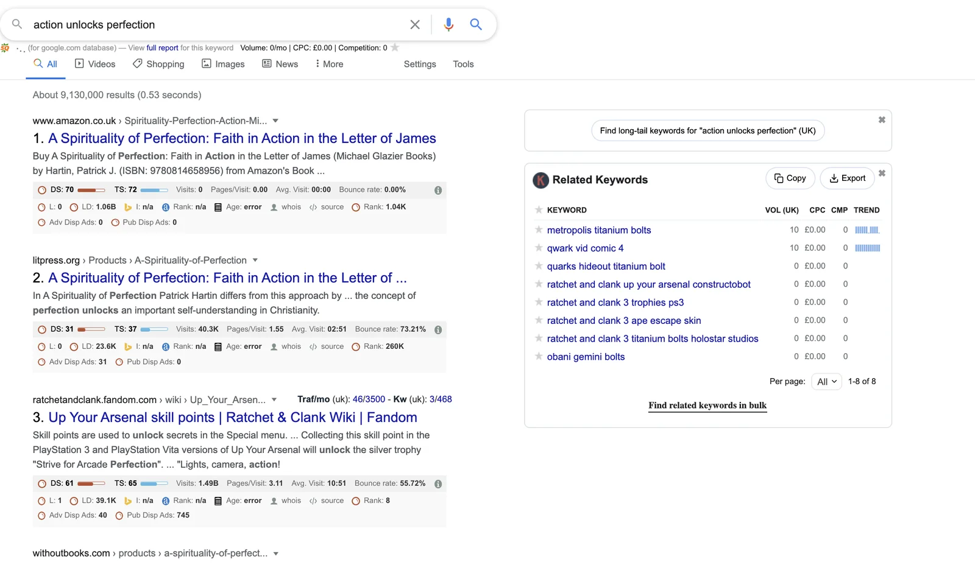Click the browser extension icon beside the database note
The image size is (975, 565).
tap(5, 47)
